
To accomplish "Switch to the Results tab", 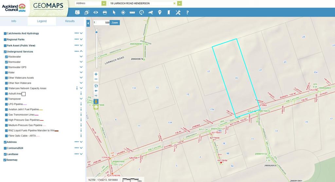I will click(70, 21).
